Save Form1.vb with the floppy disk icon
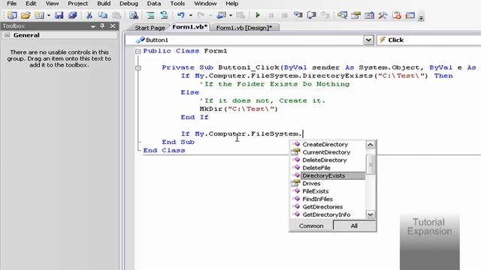 (x=59, y=15)
